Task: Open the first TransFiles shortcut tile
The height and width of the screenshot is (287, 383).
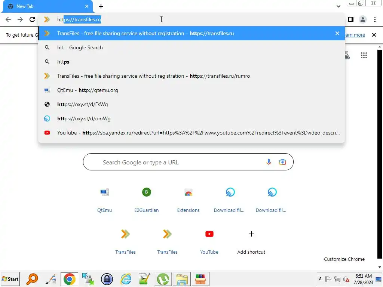Action: pyautogui.click(x=125, y=241)
